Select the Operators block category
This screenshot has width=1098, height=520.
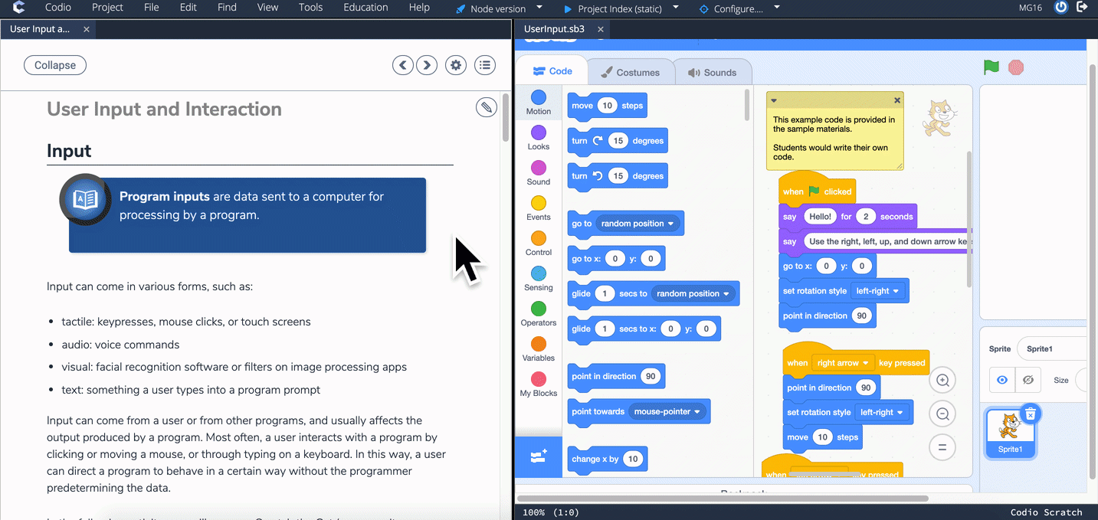coord(539,314)
